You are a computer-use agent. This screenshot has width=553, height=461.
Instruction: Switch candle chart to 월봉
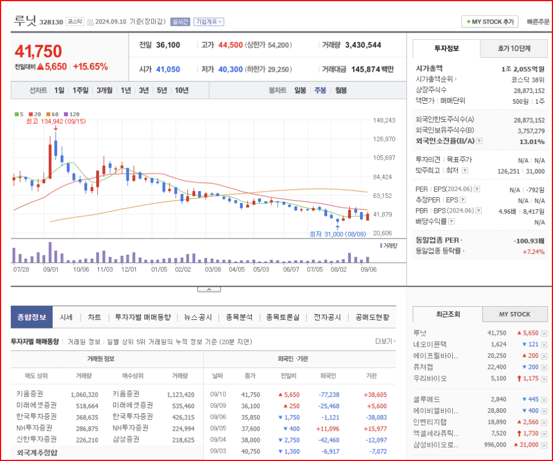point(341,91)
